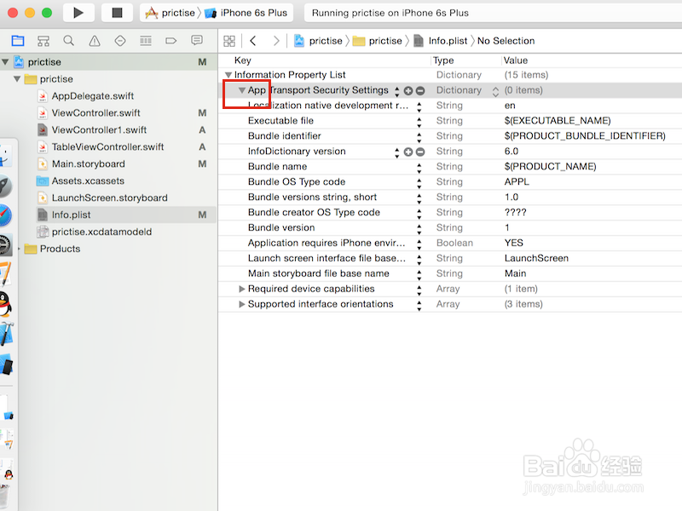
Task: Add row after InfoDictionary version
Action: point(408,152)
